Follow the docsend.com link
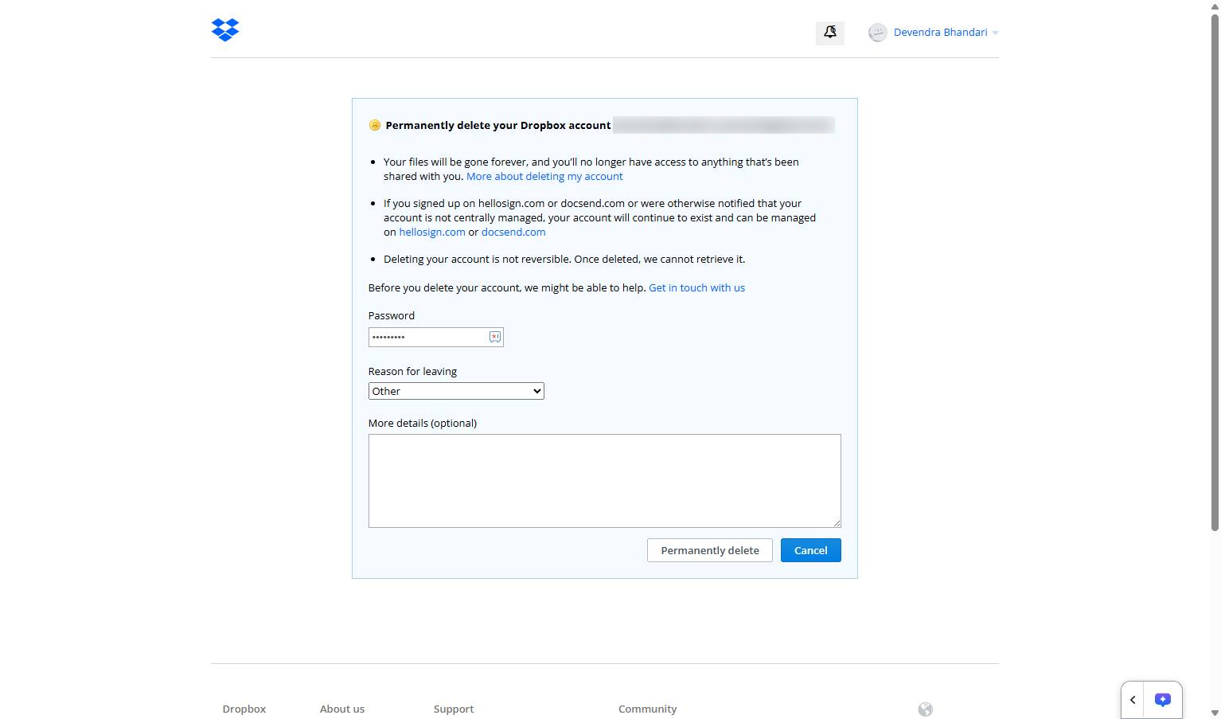This screenshot has height=719, width=1221. click(x=513, y=233)
